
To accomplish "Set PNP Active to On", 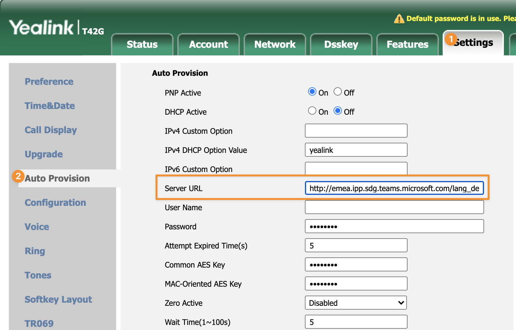I will coord(312,92).
